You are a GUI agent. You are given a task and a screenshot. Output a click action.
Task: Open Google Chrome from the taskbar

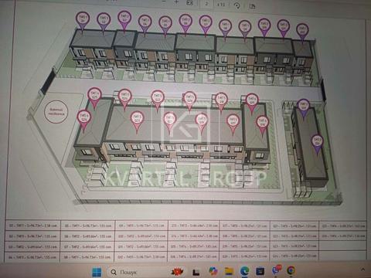[291, 270]
